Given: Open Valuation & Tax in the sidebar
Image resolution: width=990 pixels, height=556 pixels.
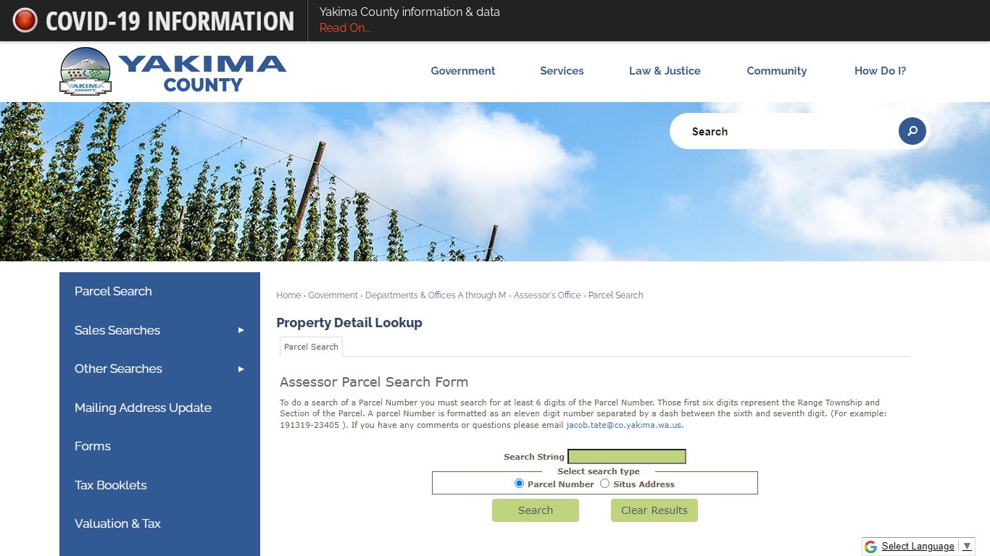Looking at the screenshot, I should tap(159, 524).
